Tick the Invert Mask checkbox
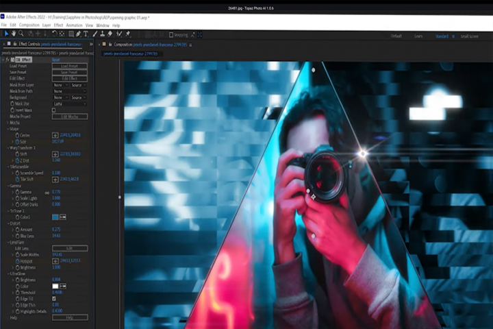The width and height of the screenshot is (493, 329). [54, 110]
